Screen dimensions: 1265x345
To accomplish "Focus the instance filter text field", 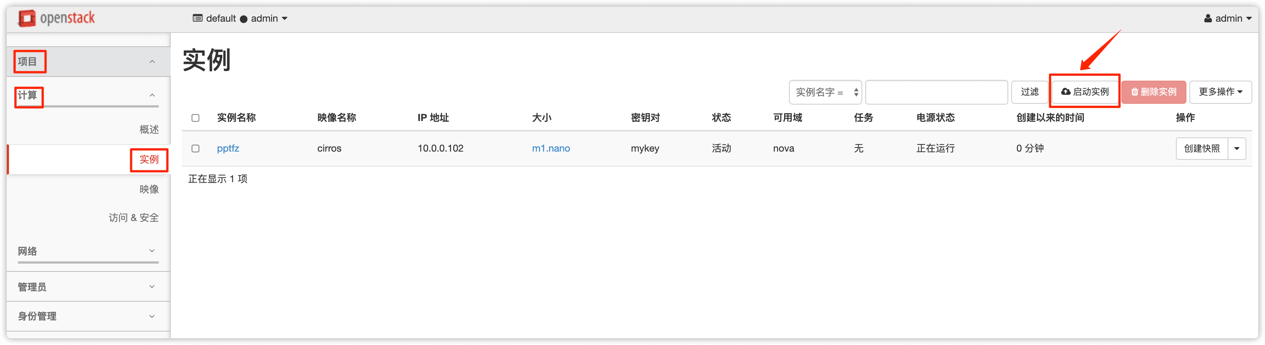I will click(x=936, y=92).
